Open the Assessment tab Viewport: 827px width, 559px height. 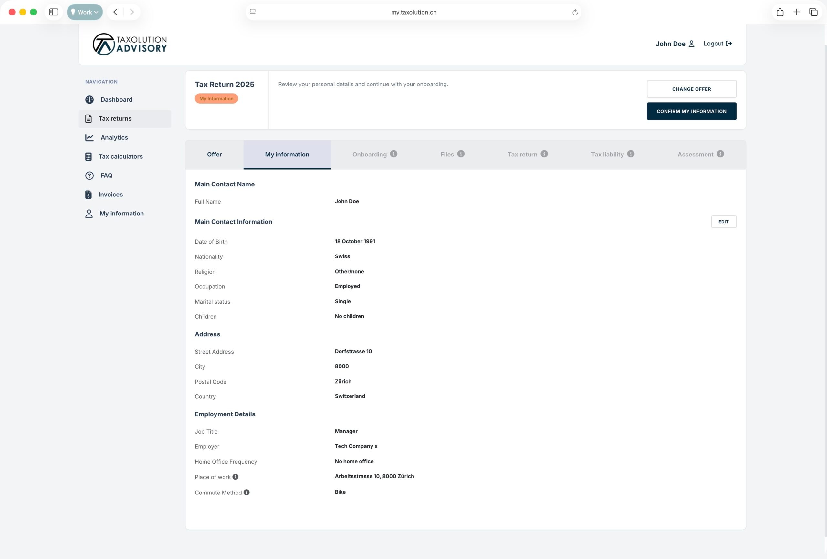pyautogui.click(x=695, y=154)
